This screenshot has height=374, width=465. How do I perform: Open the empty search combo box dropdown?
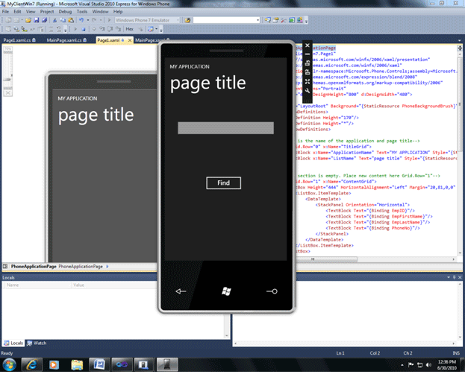point(258,20)
